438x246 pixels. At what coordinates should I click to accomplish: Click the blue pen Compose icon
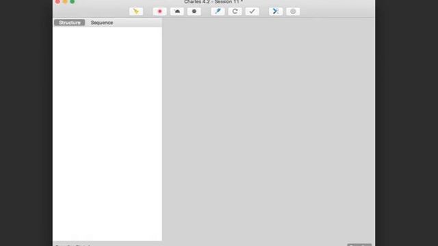pyautogui.click(x=218, y=12)
